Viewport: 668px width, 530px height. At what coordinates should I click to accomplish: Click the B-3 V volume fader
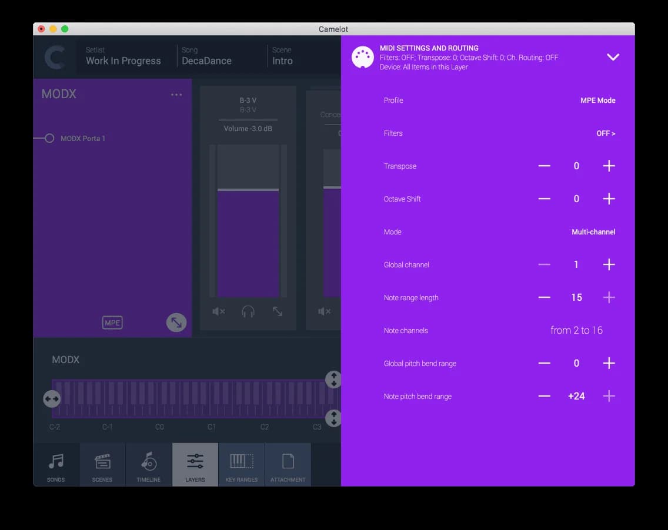[x=248, y=190]
